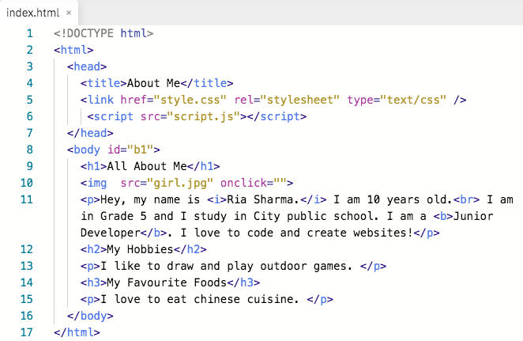Screen dimensions: 523x341
Task: Click the opening script tag name
Action: coord(114,116)
